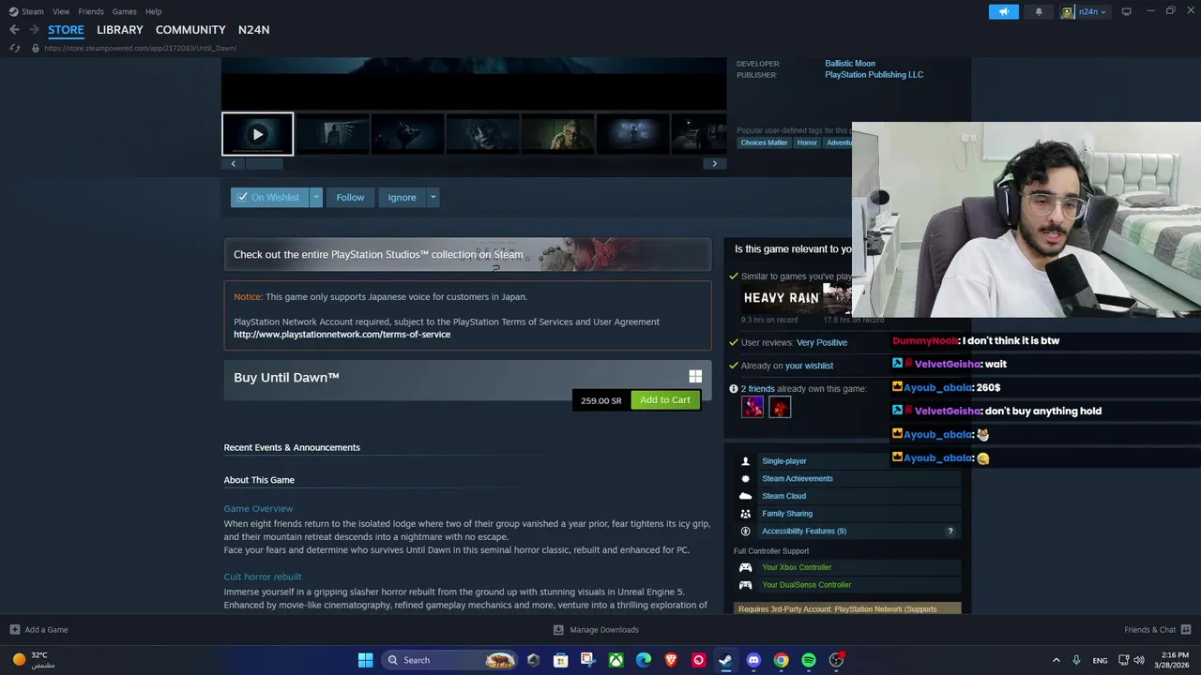Expand the wishlist options dropdown arrow

(316, 198)
